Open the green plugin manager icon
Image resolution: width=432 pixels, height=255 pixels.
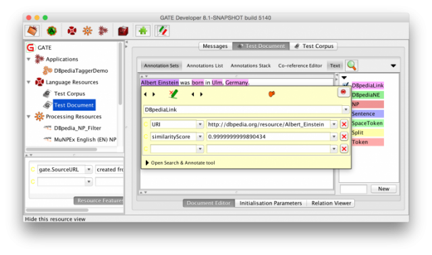coord(142,31)
